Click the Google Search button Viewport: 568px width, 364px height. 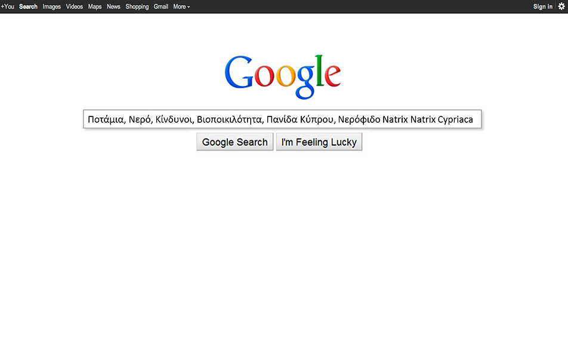pyautogui.click(x=234, y=142)
